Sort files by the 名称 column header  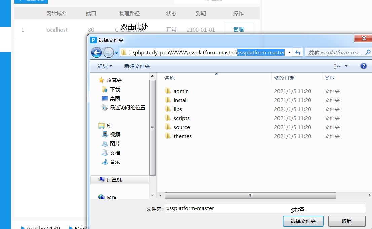click(x=170, y=78)
